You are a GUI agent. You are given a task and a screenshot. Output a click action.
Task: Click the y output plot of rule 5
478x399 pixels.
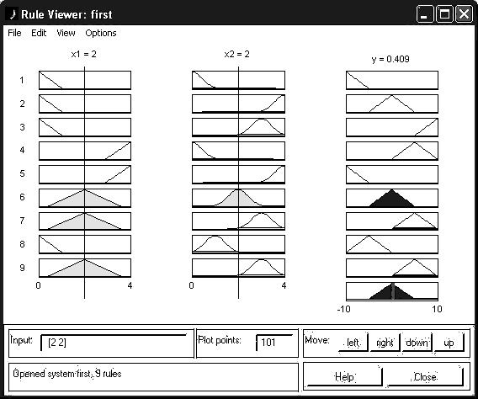392,174
